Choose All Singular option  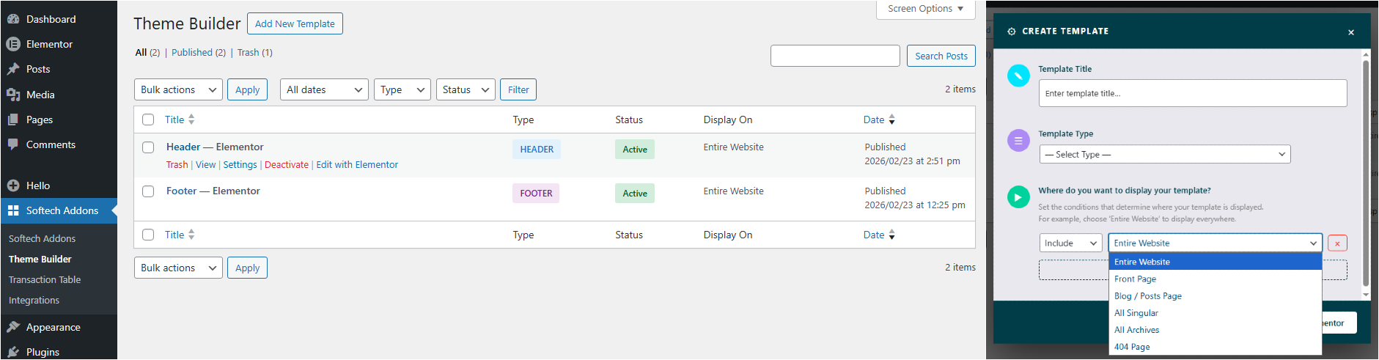1216,312
